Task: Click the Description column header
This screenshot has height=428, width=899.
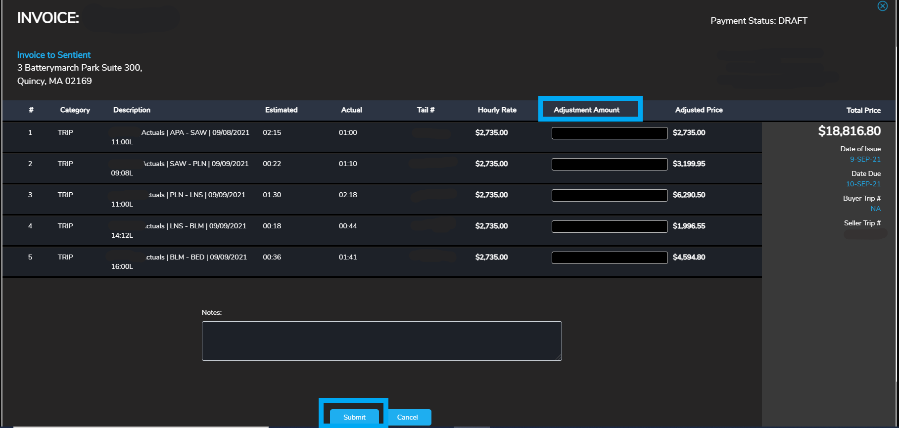Action: coord(132,110)
